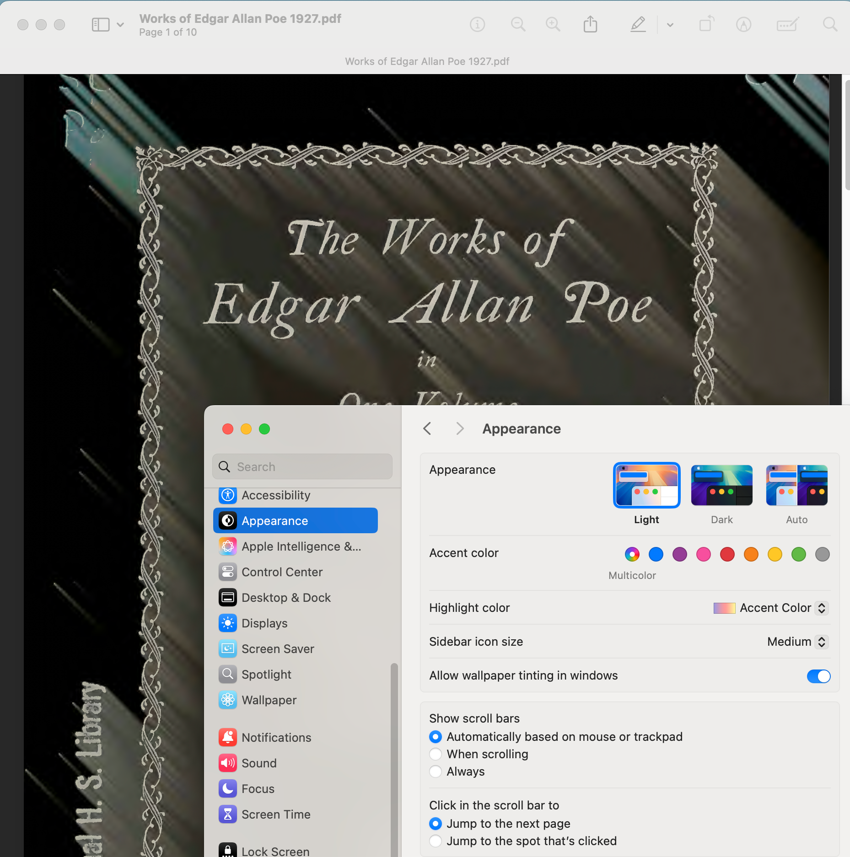The width and height of the screenshot is (850, 857).
Task: Click the Wallpaper sidebar icon
Action: 228,700
